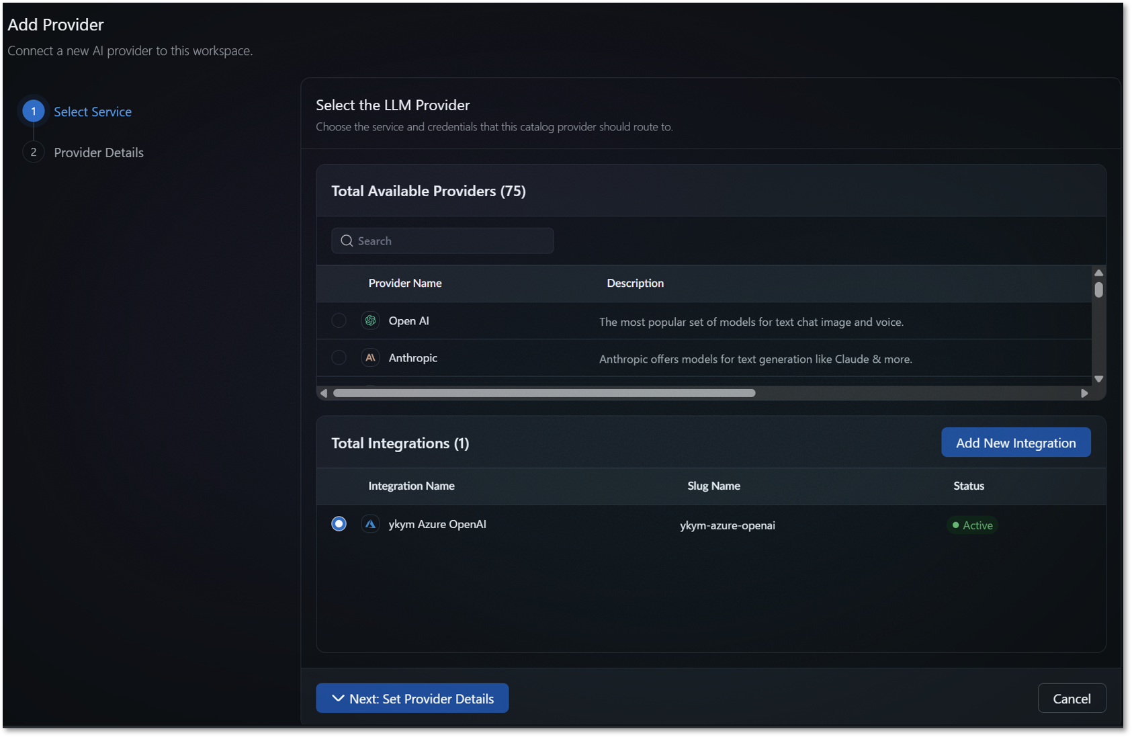Click the Anthropic logo icon
This screenshot has width=1132, height=737.
[x=370, y=358]
